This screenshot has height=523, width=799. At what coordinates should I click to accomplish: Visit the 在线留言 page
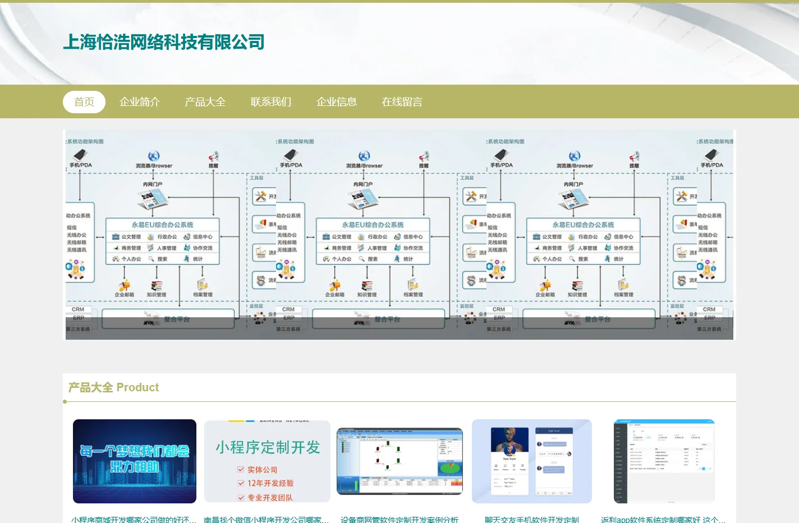click(x=402, y=102)
